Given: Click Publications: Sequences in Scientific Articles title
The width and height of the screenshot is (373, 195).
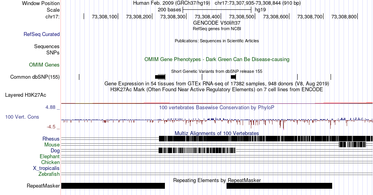Looking at the screenshot, I should tap(217, 41).
